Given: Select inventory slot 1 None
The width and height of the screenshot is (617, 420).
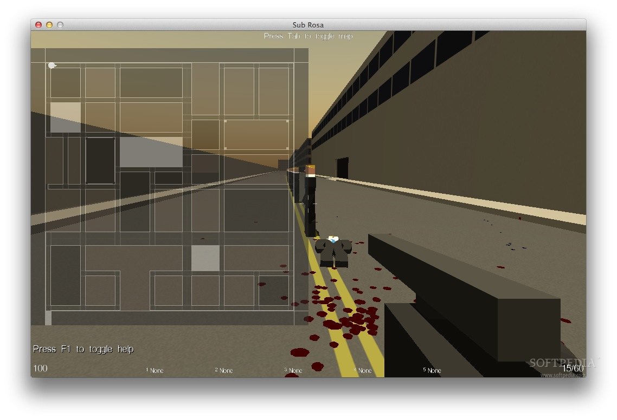Looking at the screenshot, I should point(155,370).
